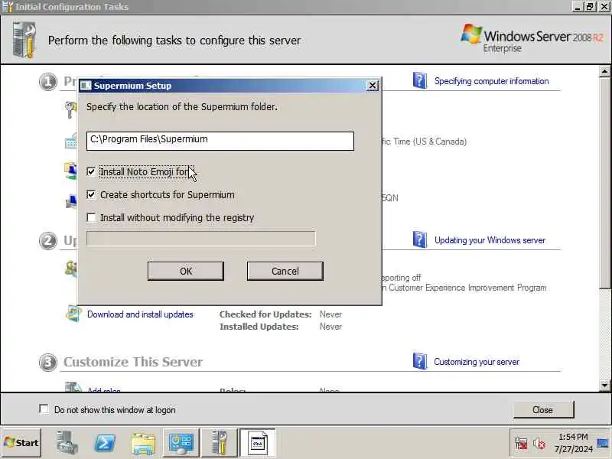Click scroll up arrow in configuration window
The height and width of the screenshot is (459, 612).
tap(604, 71)
